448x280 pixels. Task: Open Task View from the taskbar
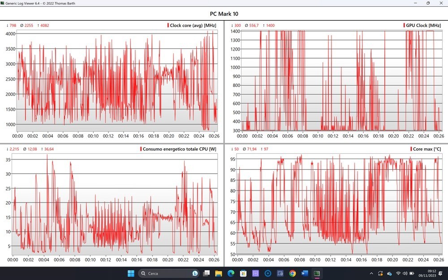tap(207, 273)
